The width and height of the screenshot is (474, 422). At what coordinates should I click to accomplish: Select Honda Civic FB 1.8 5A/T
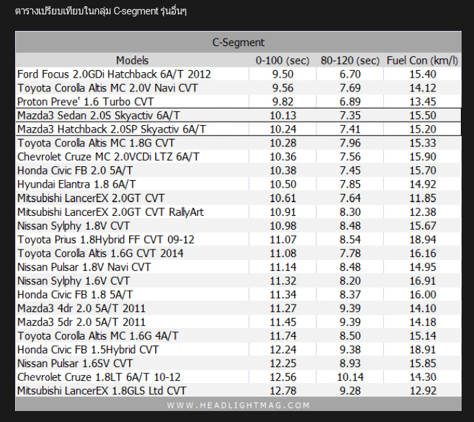tap(75, 295)
